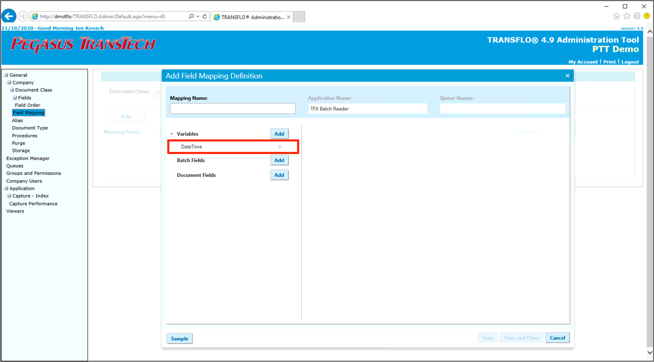Open browser Tools gear icon

637,16
